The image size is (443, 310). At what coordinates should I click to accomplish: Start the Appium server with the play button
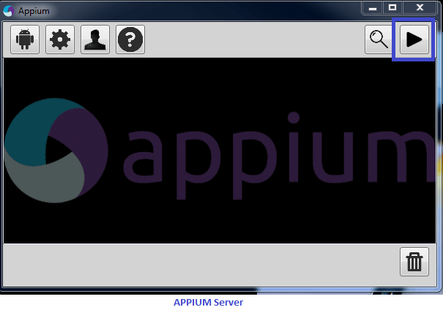[x=414, y=39]
